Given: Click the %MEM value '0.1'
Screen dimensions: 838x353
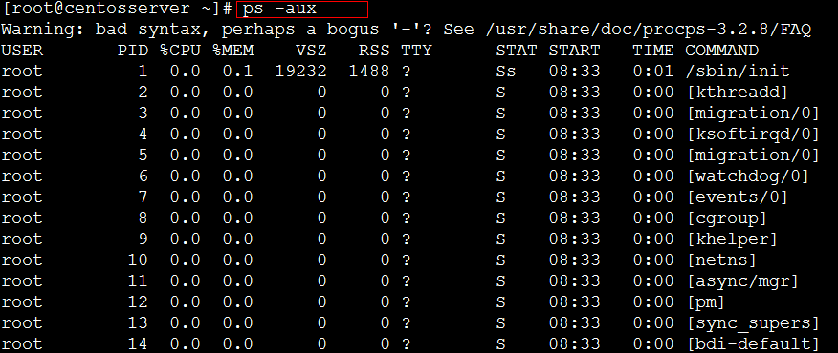Looking at the screenshot, I should pyautogui.click(x=238, y=72).
